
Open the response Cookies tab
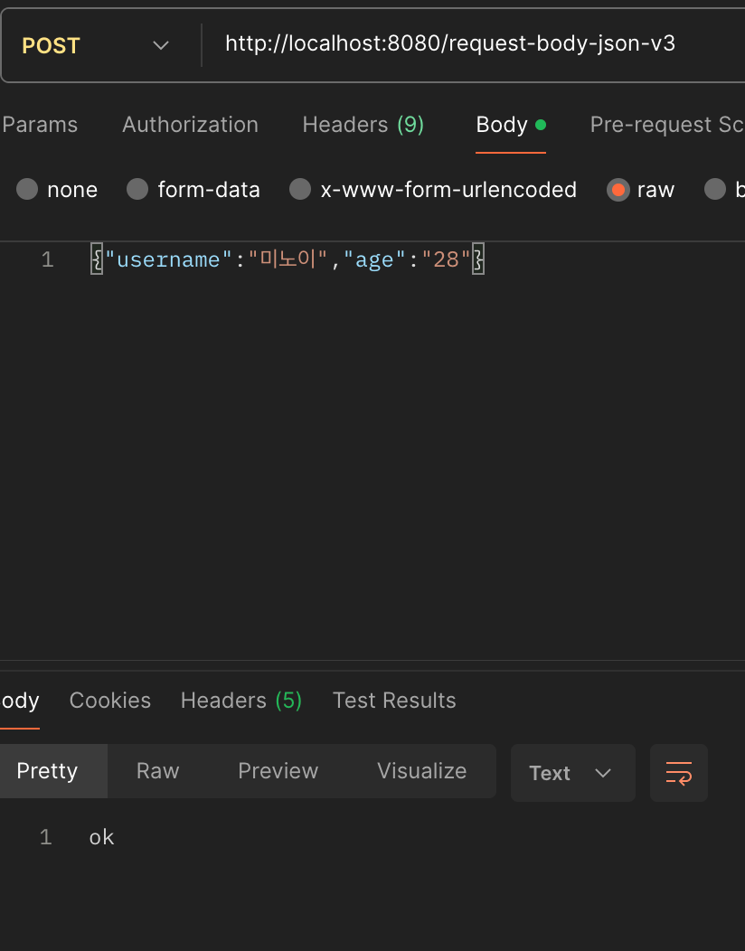tap(109, 701)
